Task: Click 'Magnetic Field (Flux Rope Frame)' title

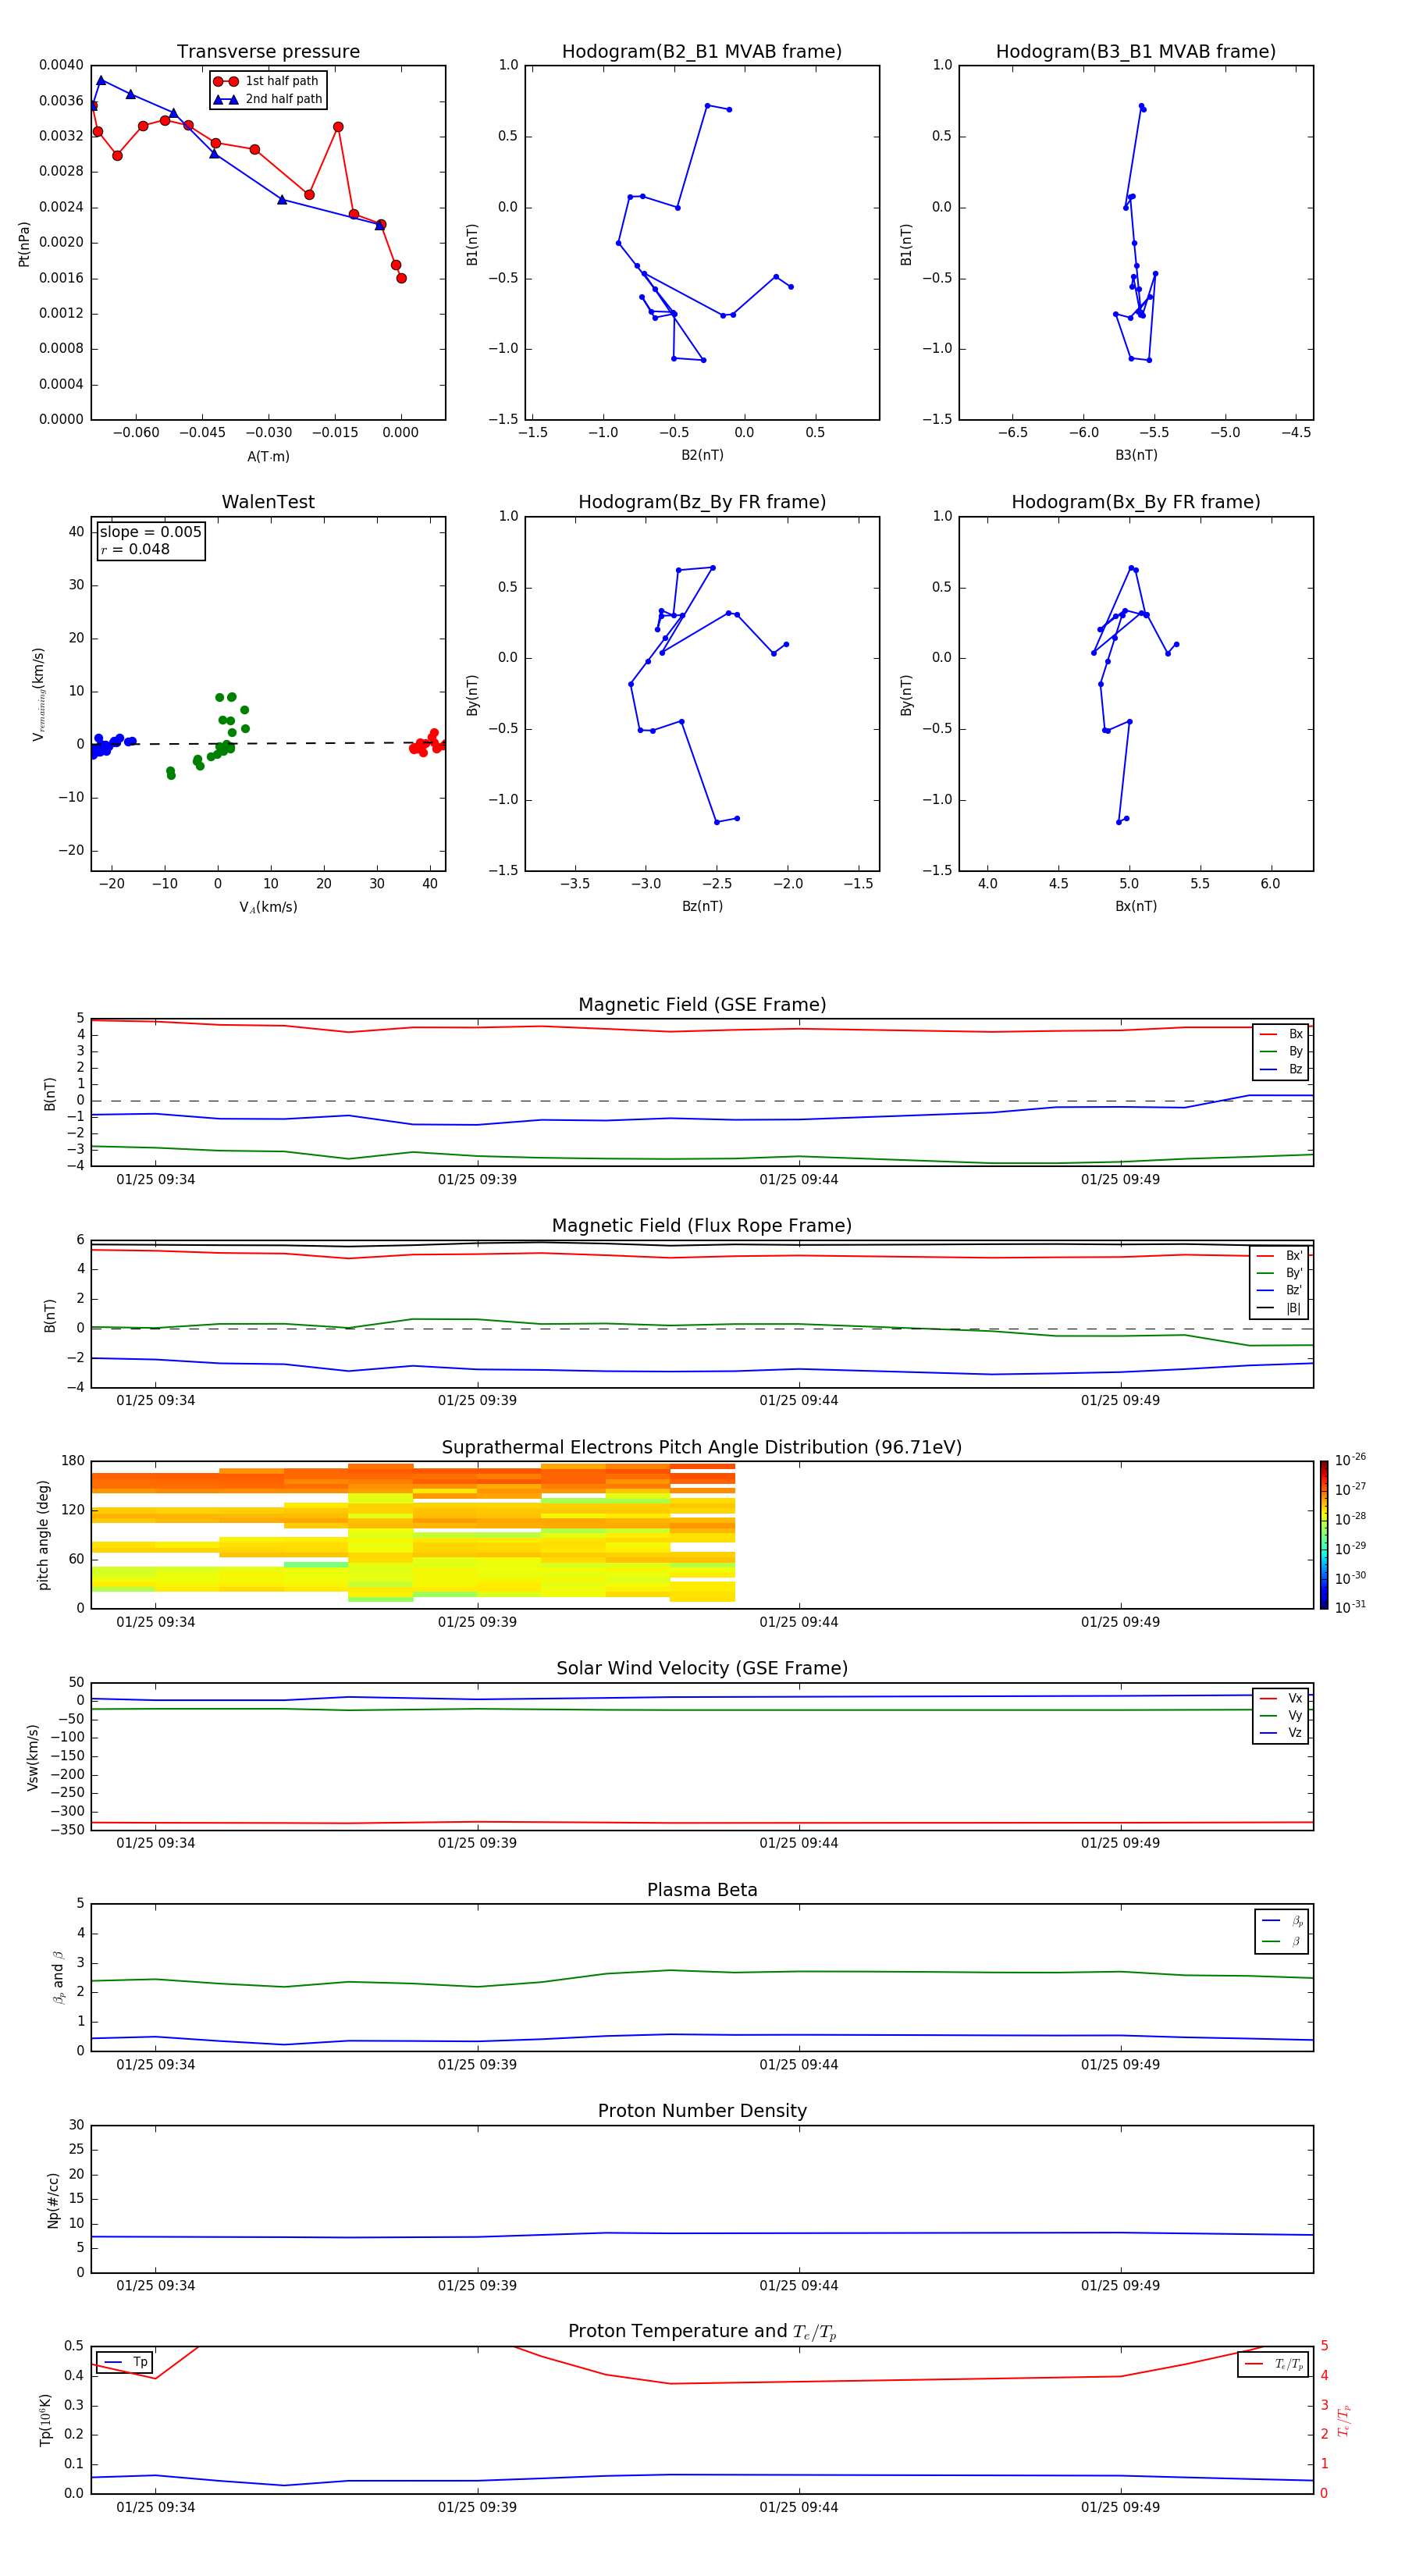Action: (x=702, y=1225)
